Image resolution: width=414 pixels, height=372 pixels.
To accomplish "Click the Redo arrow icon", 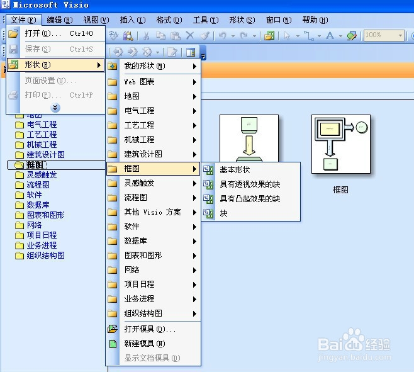I will point(243,35).
